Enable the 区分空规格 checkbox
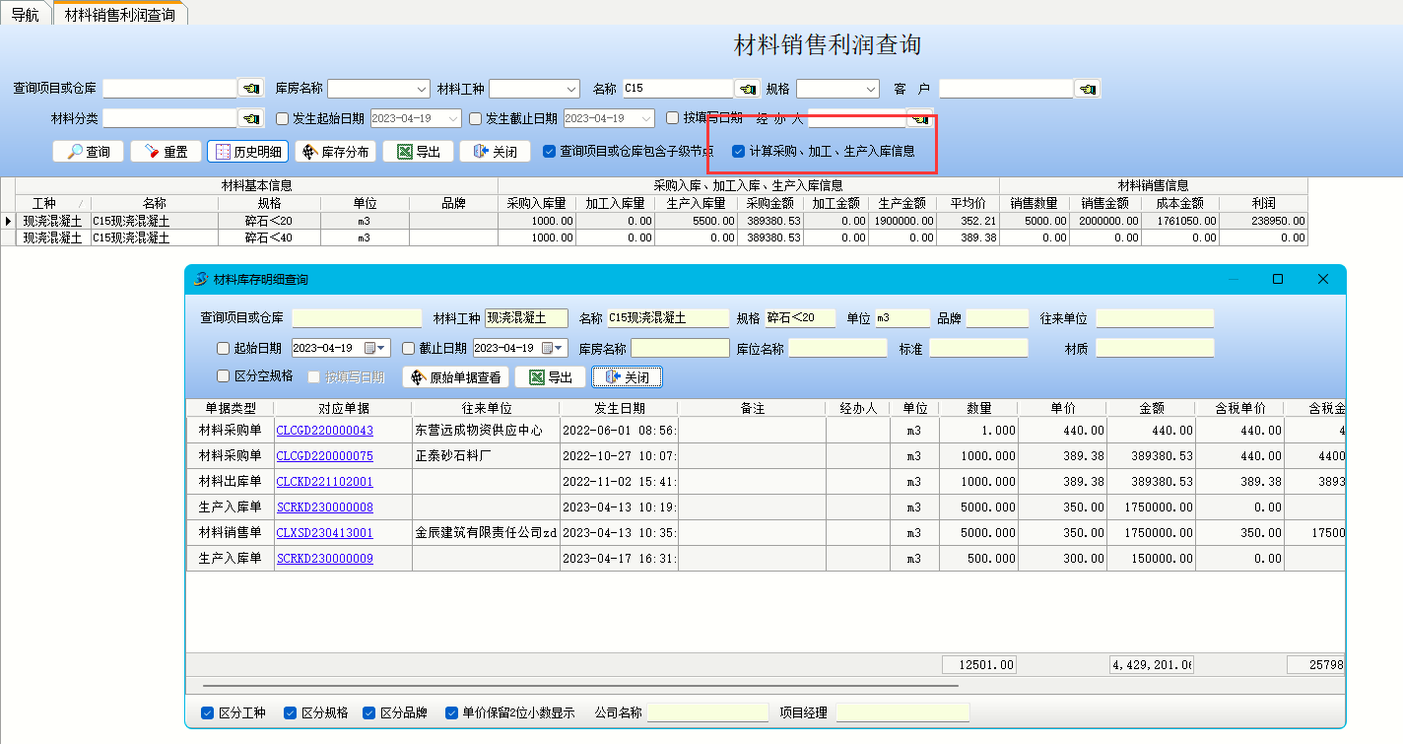Screen dimensions: 1403x744 pos(223,376)
